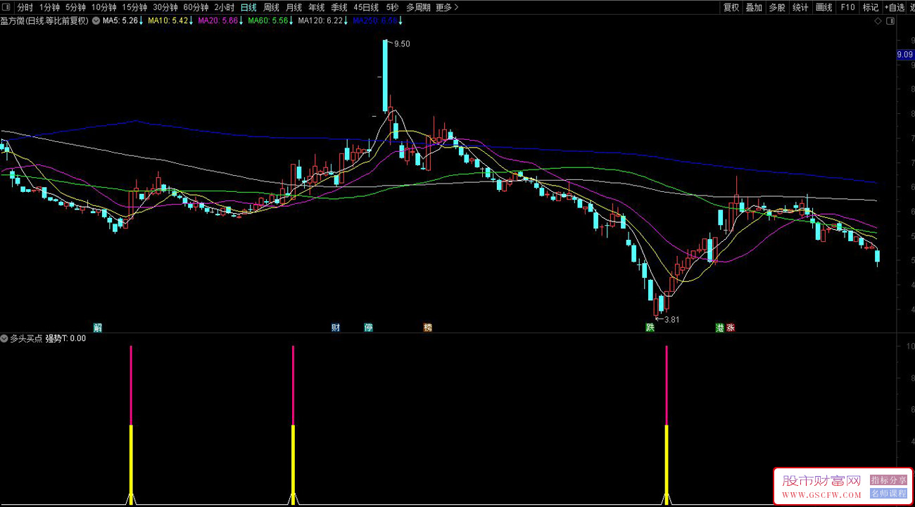Switch to the 5分钟 period tab
This screenshot has width=915, height=507.
(75, 8)
